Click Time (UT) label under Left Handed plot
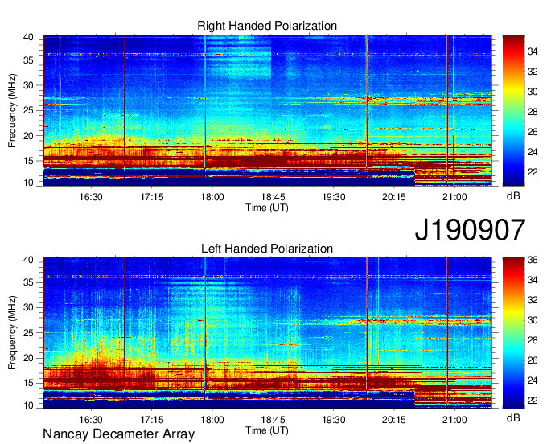 pos(267,430)
